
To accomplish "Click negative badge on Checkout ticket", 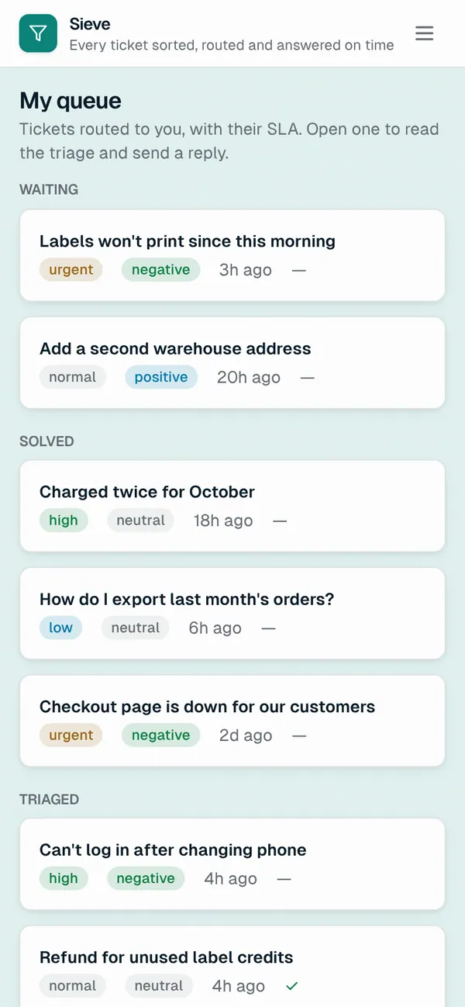I will [x=160, y=735].
